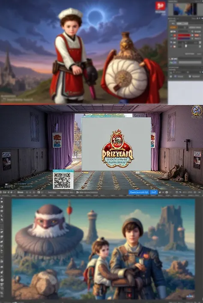The height and width of the screenshot is (303, 203).
Task: Pick the purple color bar below the red one
Action: [184, 38]
